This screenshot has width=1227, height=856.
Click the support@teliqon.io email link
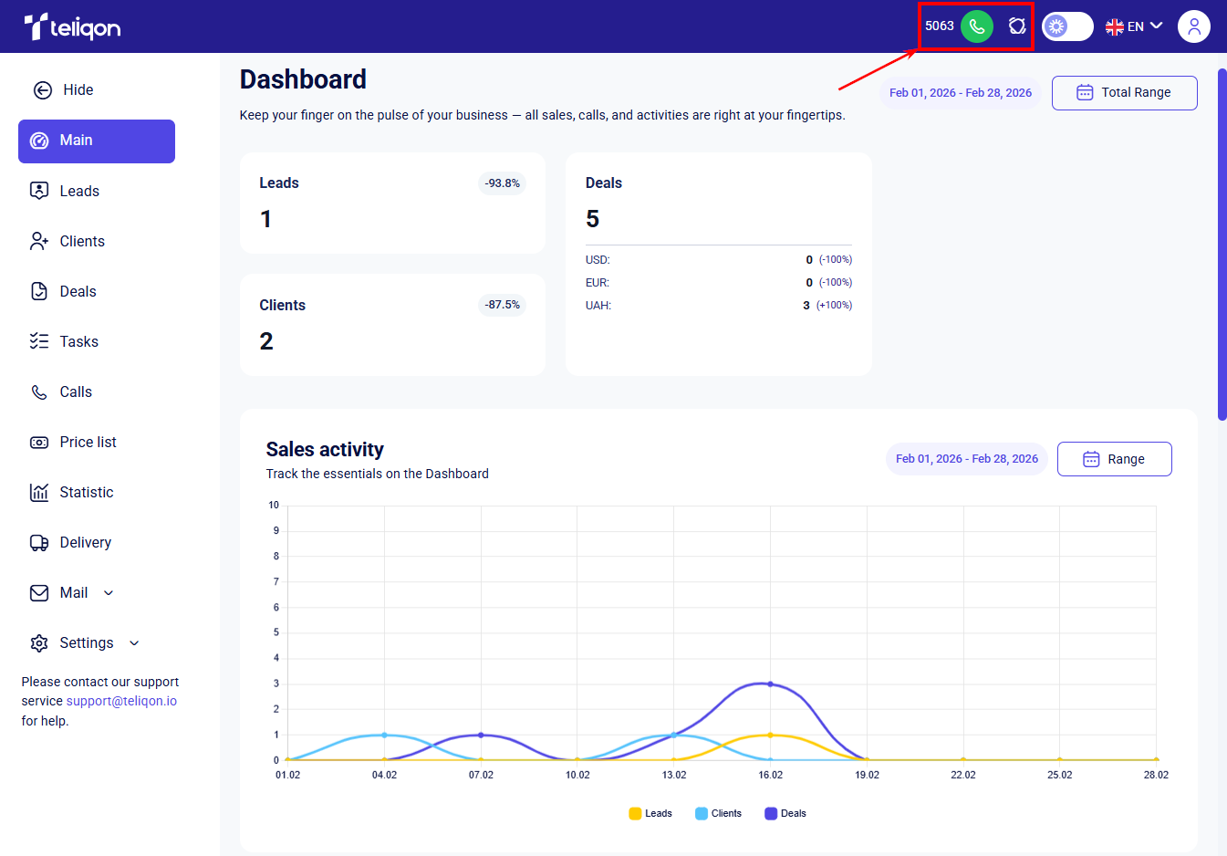[x=121, y=701]
